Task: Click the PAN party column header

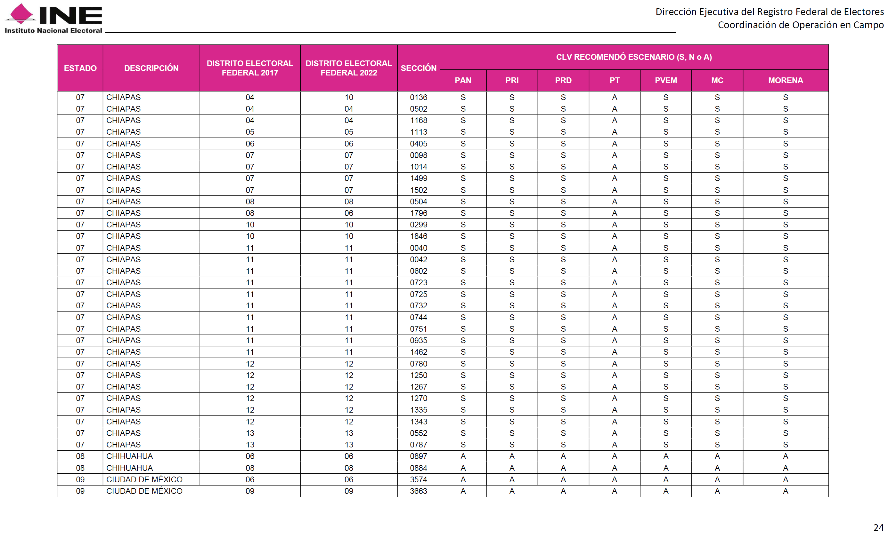Action: pyautogui.click(x=463, y=80)
